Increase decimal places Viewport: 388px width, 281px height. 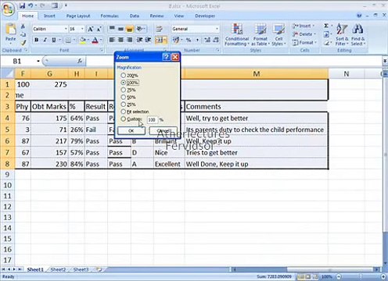point(207,40)
